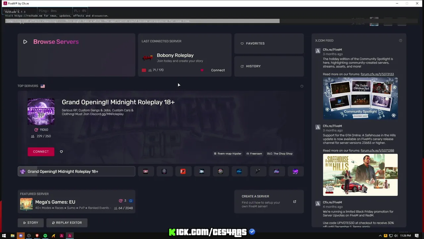Image resolution: width=424 pixels, height=239 pixels.
Task: Click the Cfx.re avatar on the holiday post
Action: click(x=318, y=51)
